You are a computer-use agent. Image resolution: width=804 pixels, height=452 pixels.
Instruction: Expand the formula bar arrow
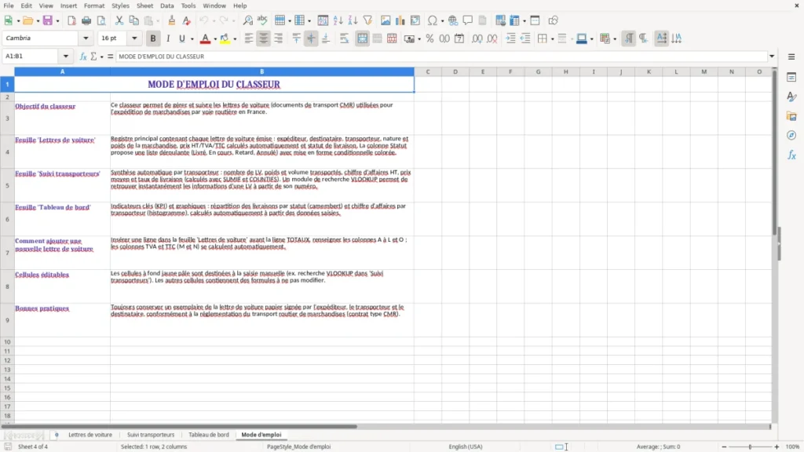tap(772, 56)
